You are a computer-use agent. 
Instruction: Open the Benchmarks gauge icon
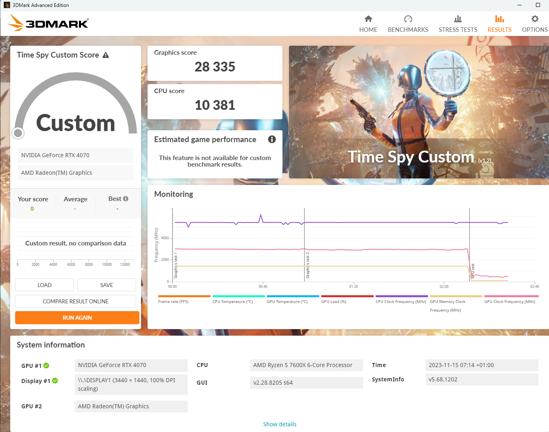coord(408,19)
